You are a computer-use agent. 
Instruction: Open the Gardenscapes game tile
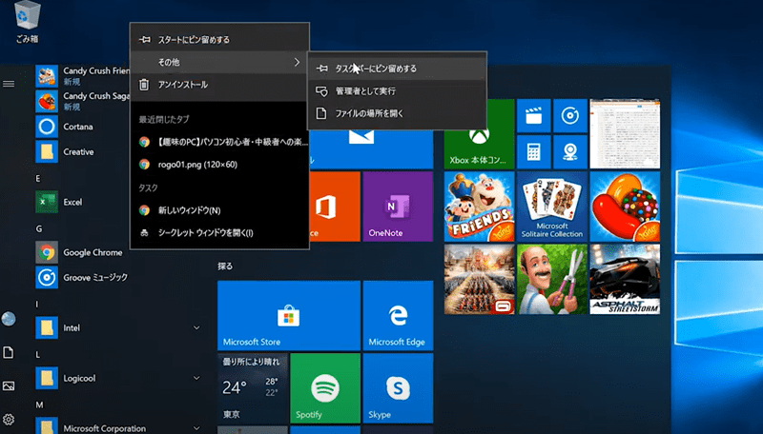(x=552, y=279)
